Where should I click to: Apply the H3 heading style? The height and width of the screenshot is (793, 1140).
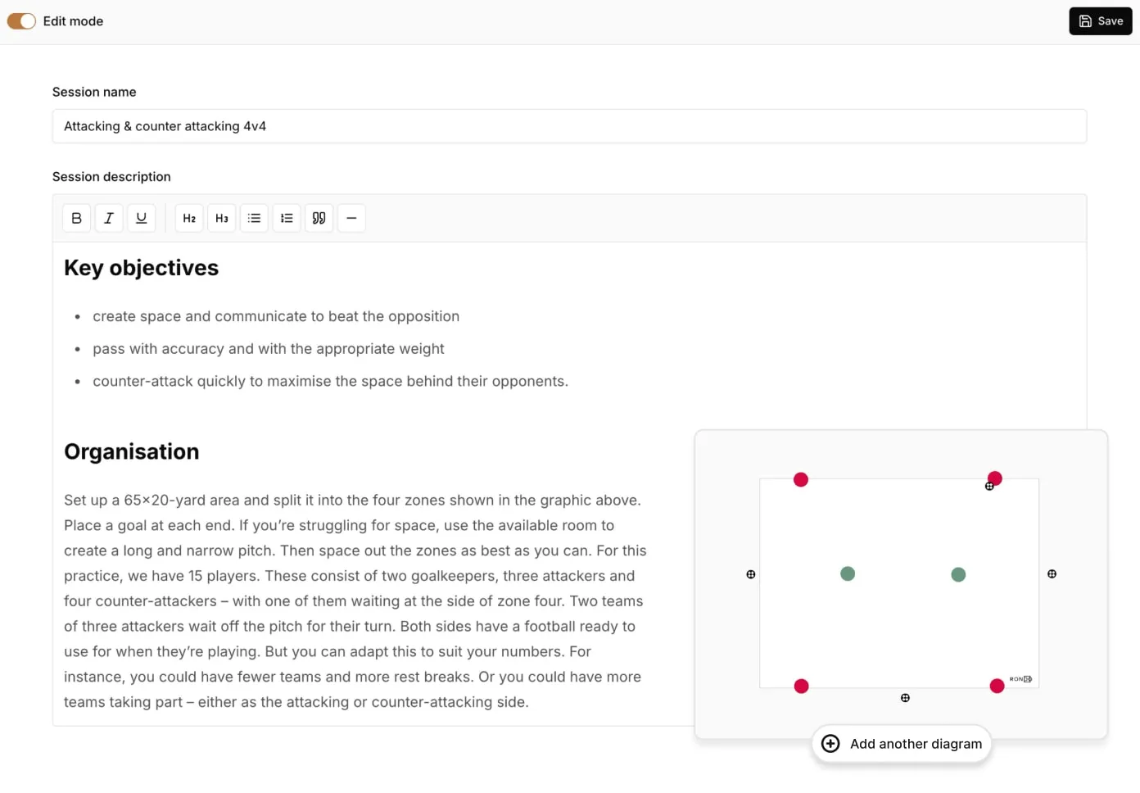pos(222,218)
